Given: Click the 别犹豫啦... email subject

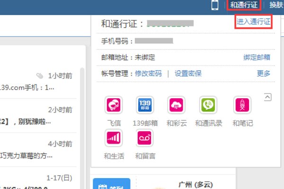Looking at the screenshot, I should [35, 121].
